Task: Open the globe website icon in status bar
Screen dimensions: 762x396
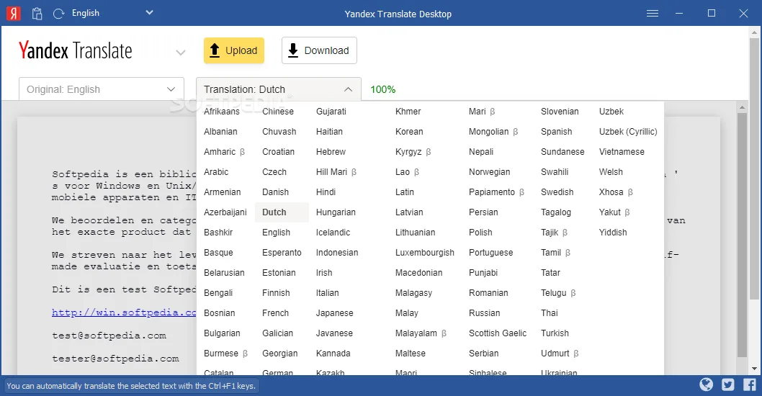Action: [x=706, y=384]
